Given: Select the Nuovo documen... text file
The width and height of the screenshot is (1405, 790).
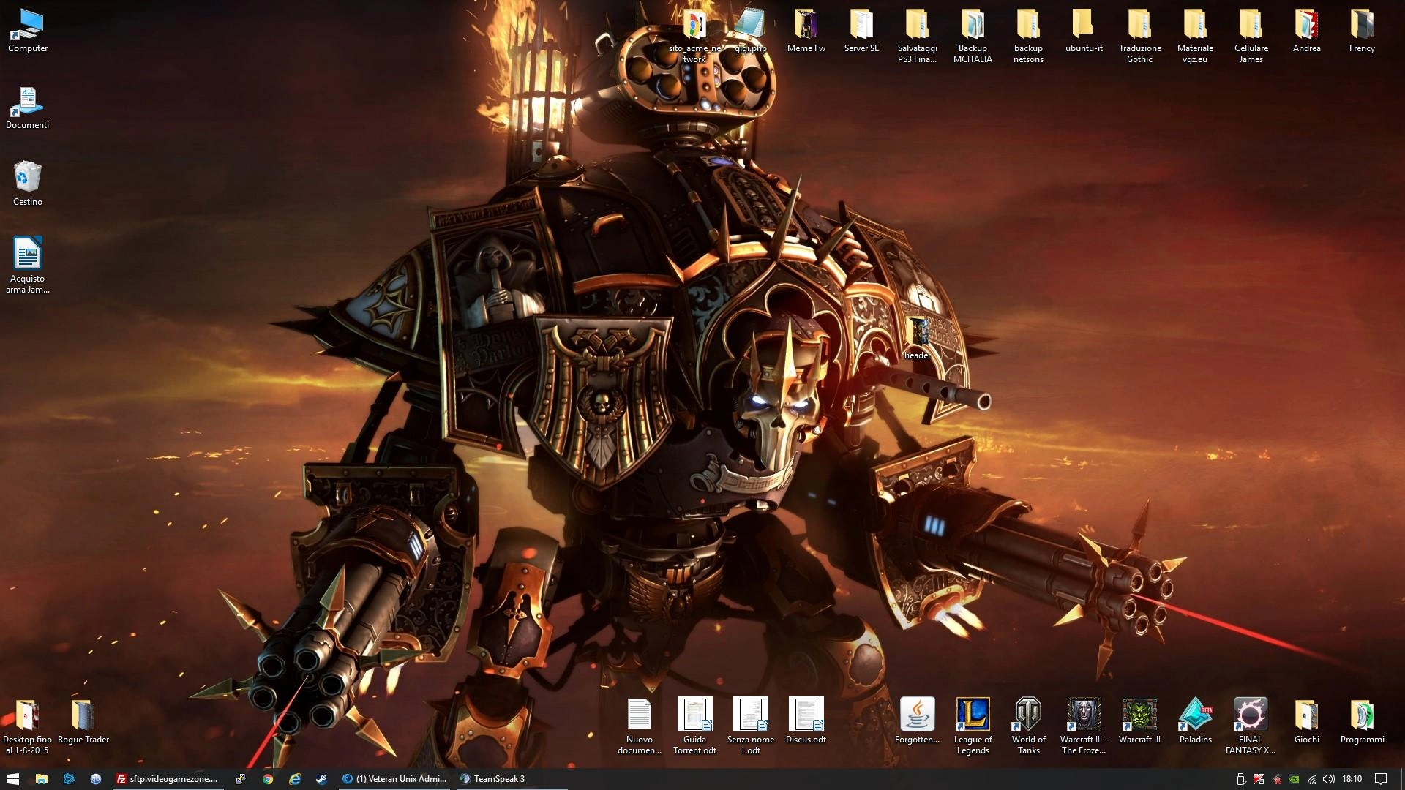Looking at the screenshot, I should pyautogui.click(x=639, y=727).
